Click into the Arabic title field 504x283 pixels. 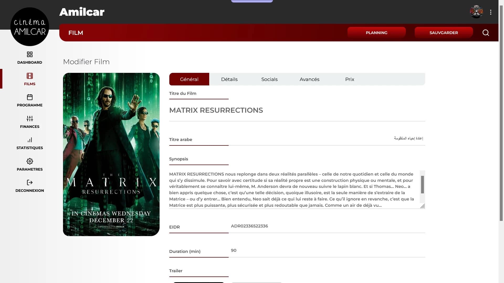[x=327, y=138]
